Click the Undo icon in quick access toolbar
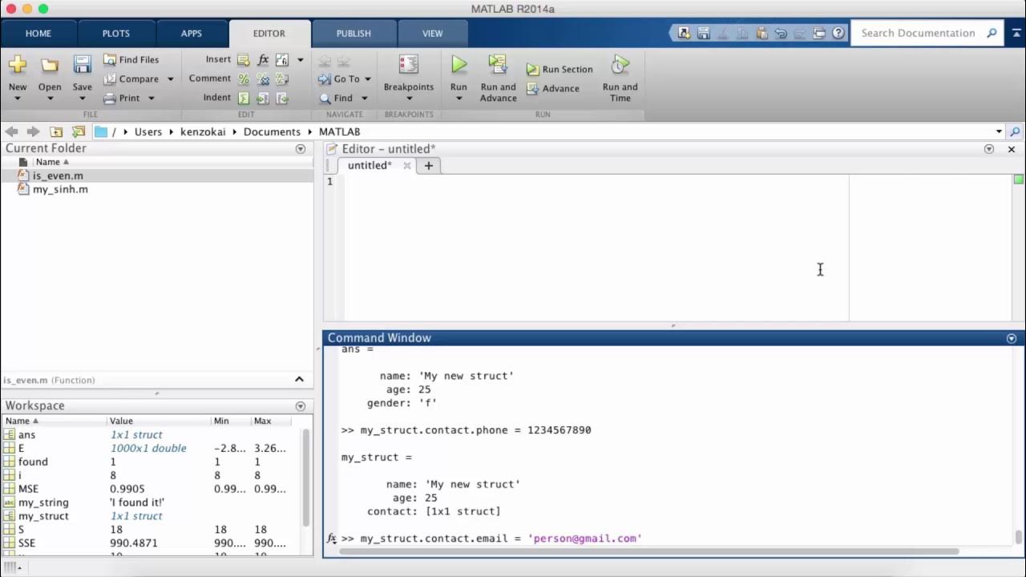The width and height of the screenshot is (1026, 577). point(781,33)
